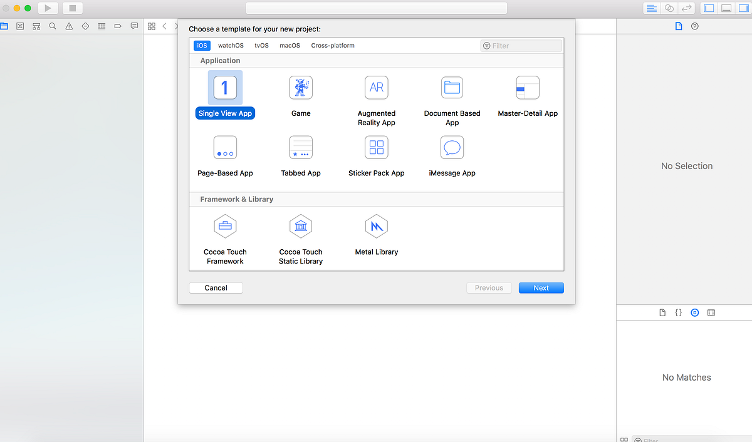
Task: Cancel the new project dialog
Action: (216, 287)
